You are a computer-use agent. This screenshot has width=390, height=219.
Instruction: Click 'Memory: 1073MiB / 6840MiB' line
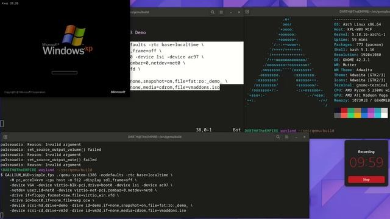[x=362, y=100]
